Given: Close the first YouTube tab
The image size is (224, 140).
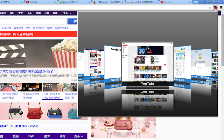Looking at the screenshot, I should tap(56, 2).
